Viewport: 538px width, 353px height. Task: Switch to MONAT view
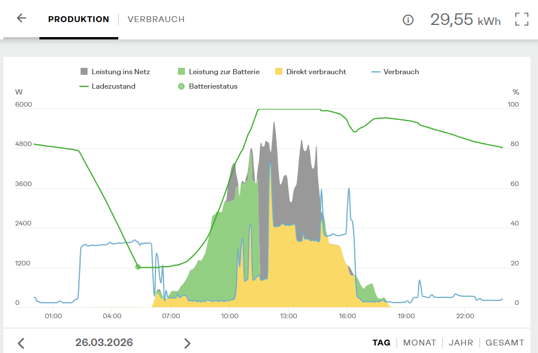(x=419, y=343)
